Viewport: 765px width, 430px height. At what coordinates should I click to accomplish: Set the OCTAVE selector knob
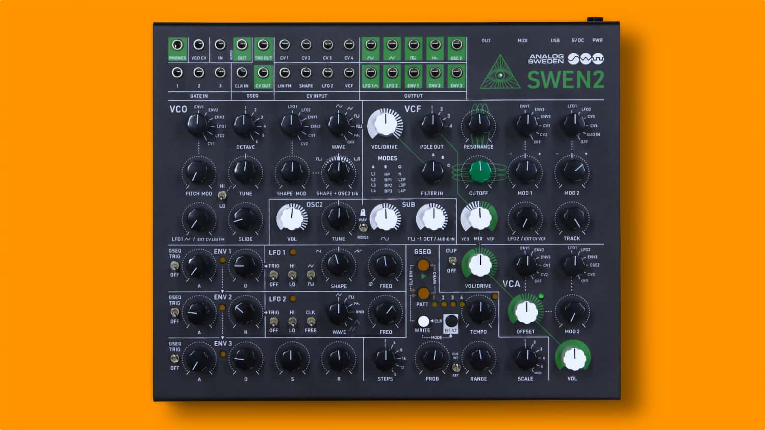tap(245, 125)
